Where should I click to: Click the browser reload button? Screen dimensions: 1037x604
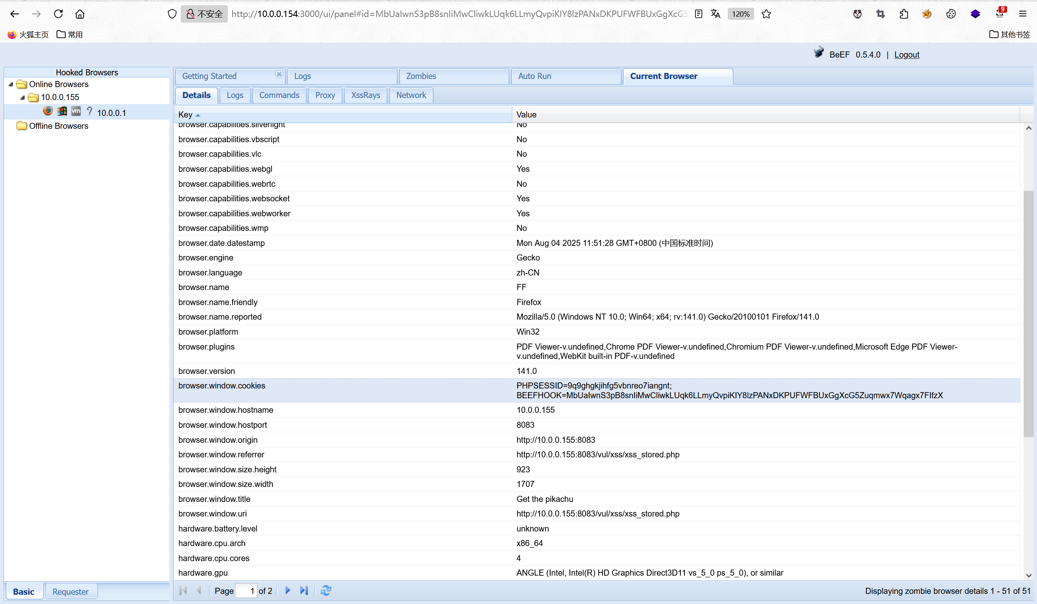58,14
